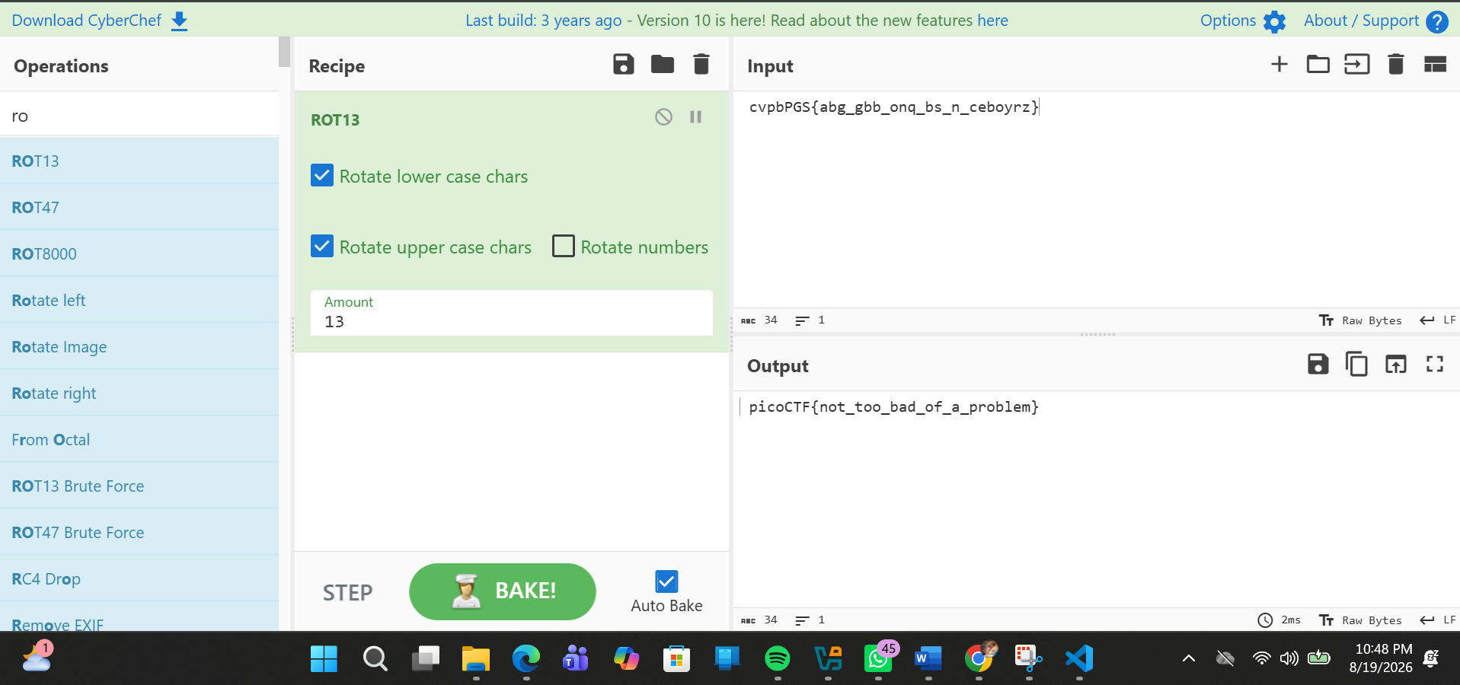Select ROT13 in operations list
The image size is (1460, 685).
tap(139, 161)
